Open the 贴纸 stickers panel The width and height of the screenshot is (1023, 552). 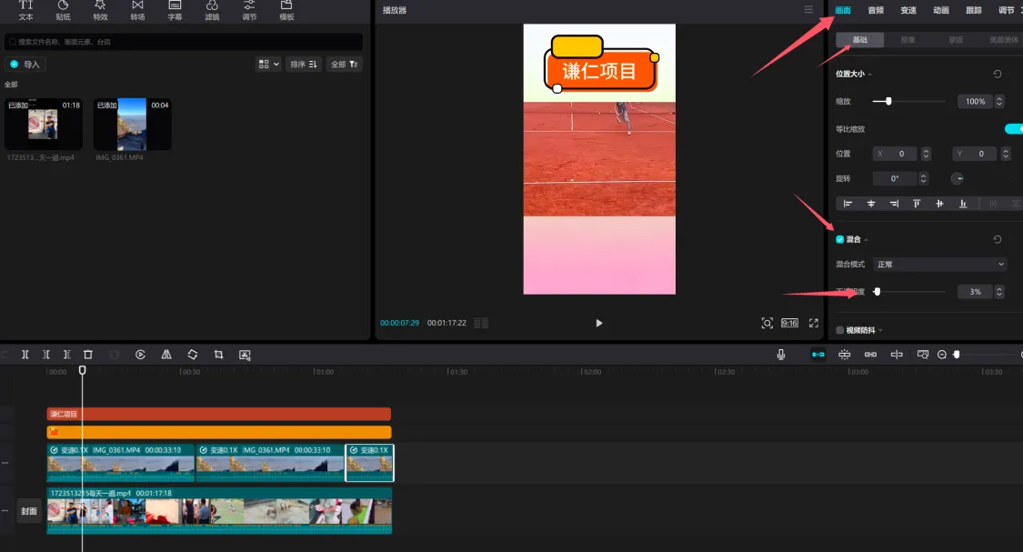(x=63, y=10)
